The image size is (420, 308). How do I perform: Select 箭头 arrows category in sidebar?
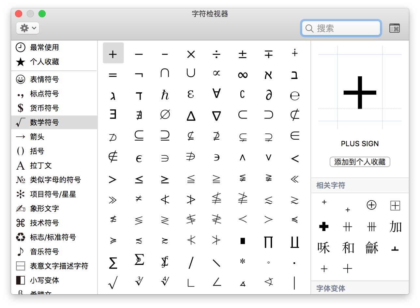tap(37, 137)
